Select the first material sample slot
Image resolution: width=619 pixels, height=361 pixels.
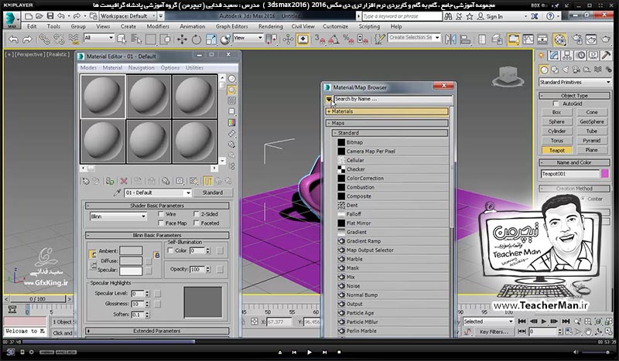click(103, 97)
